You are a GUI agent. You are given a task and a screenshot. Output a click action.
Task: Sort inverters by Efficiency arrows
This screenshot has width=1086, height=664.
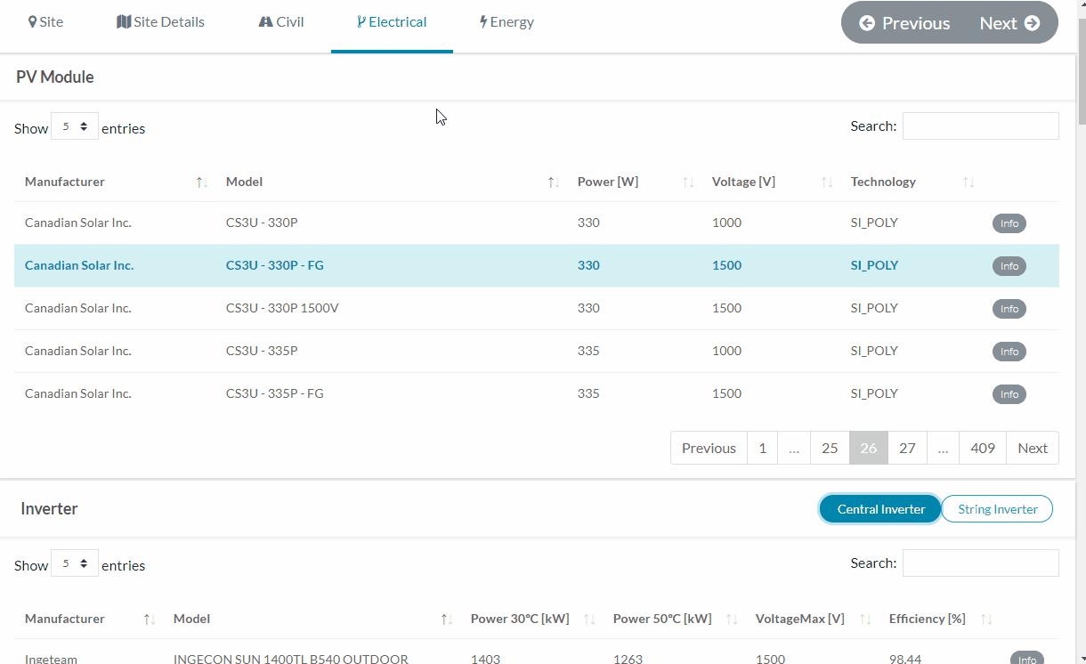click(x=986, y=619)
